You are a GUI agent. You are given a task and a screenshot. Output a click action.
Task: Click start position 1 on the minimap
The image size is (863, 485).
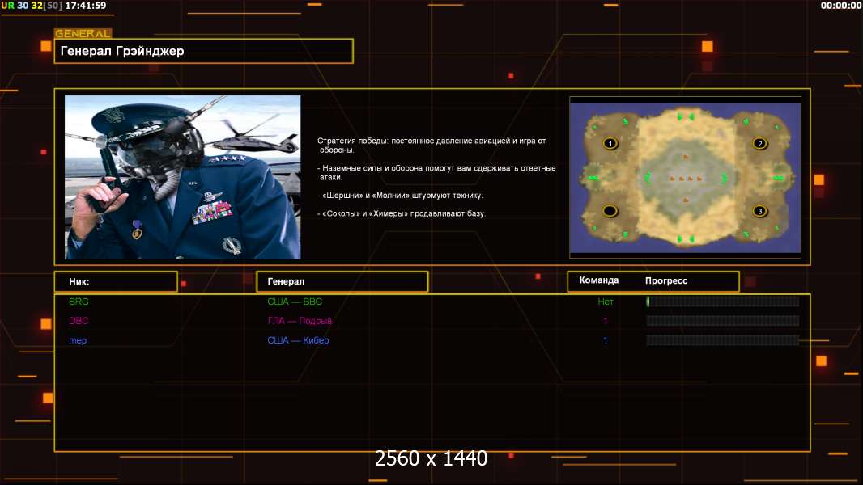(610, 144)
